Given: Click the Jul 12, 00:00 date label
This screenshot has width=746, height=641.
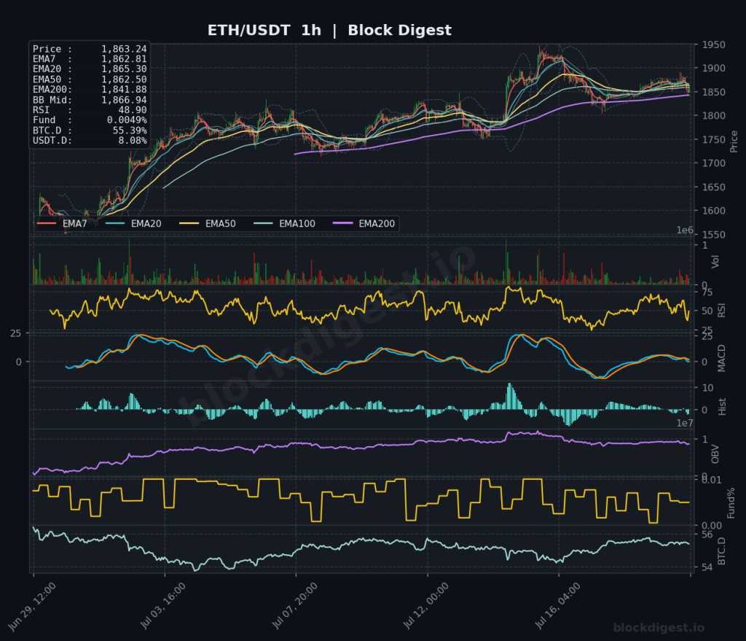Looking at the screenshot, I should coord(425,606).
